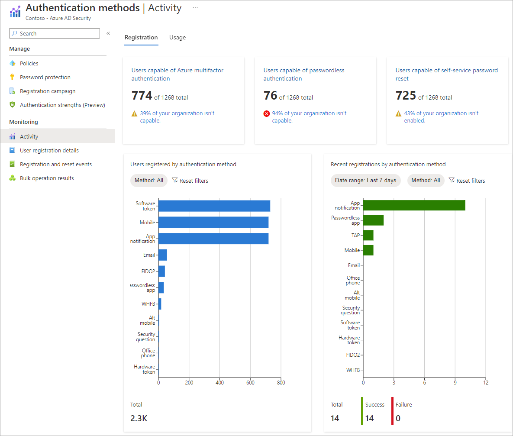Select the Registration tab

[141, 38]
